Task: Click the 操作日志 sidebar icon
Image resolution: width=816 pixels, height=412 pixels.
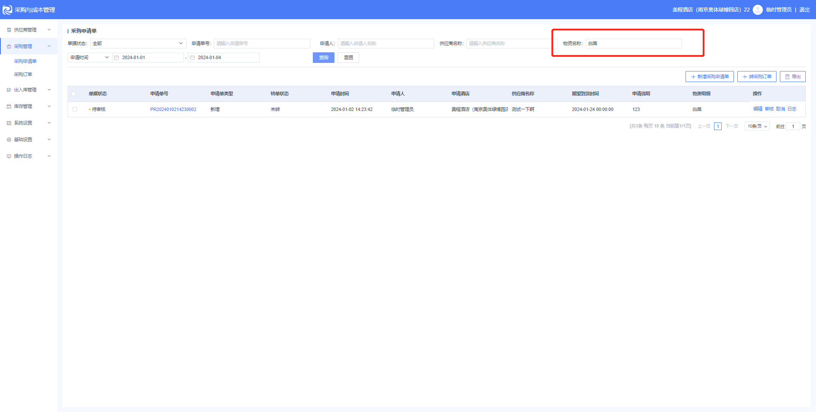Action: point(9,156)
